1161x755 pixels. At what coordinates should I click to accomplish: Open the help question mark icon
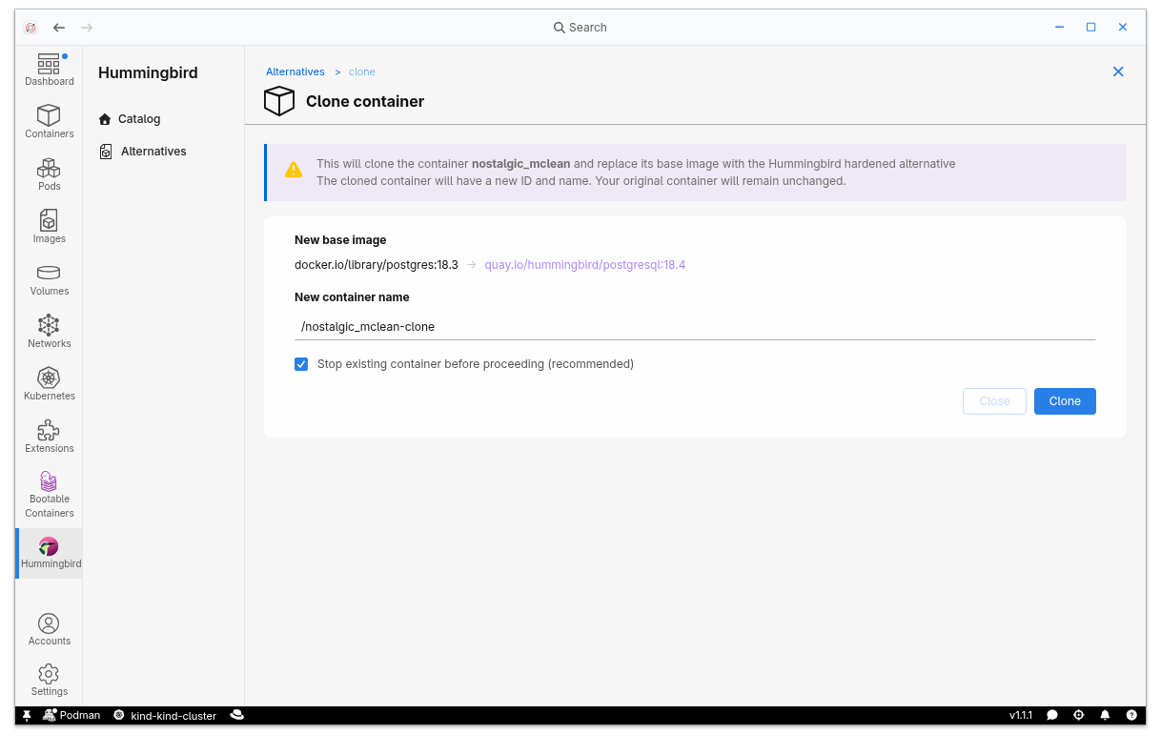1131,715
